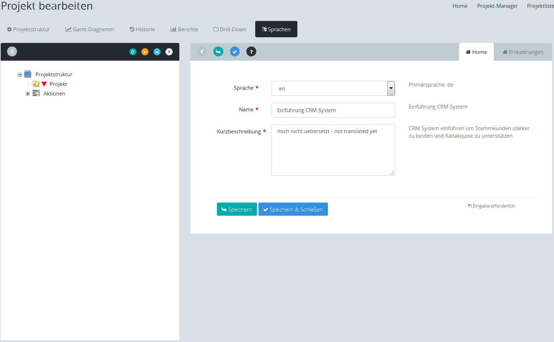Open the Erläuterungen tab

[x=523, y=52]
